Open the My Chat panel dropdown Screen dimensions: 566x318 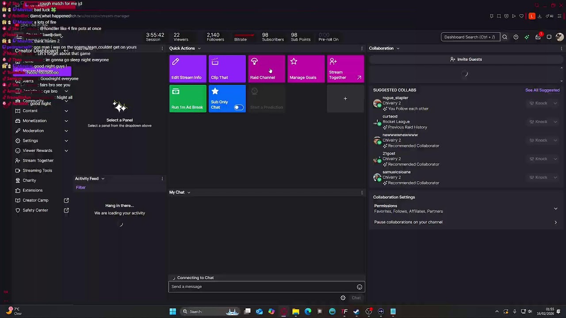188,193
